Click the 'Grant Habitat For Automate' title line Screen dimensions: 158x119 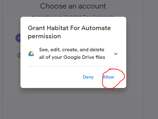point(69,28)
